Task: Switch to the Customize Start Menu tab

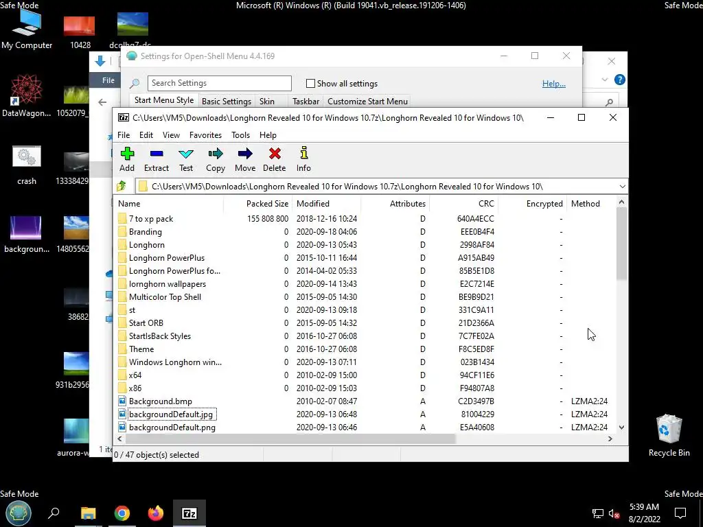Action: (368, 102)
